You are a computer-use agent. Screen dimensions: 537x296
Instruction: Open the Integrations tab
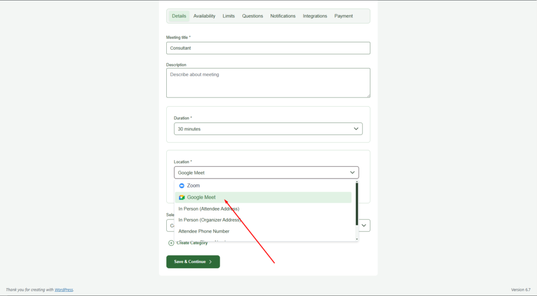click(x=315, y=16)
